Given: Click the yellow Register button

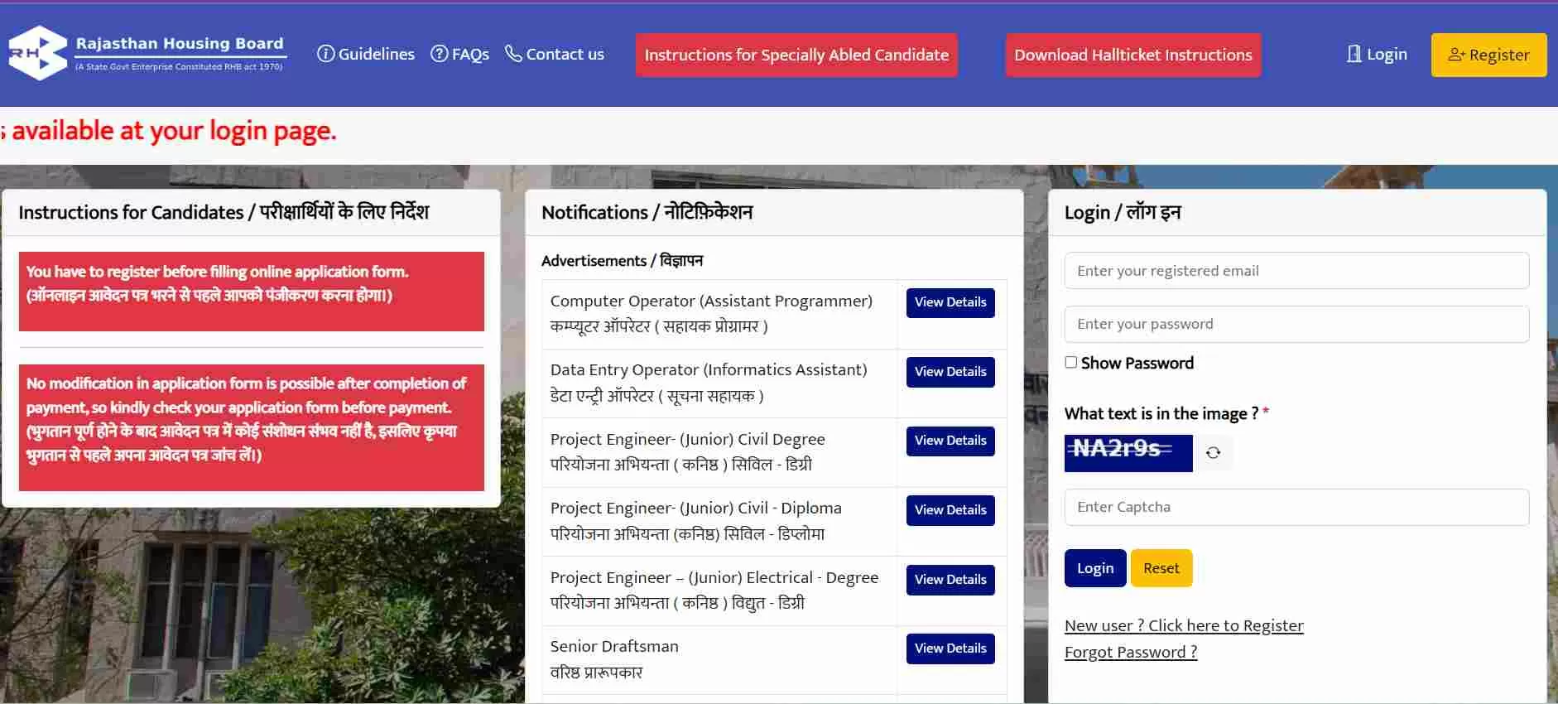Looking at the screenshot, I should point(1488,55).
